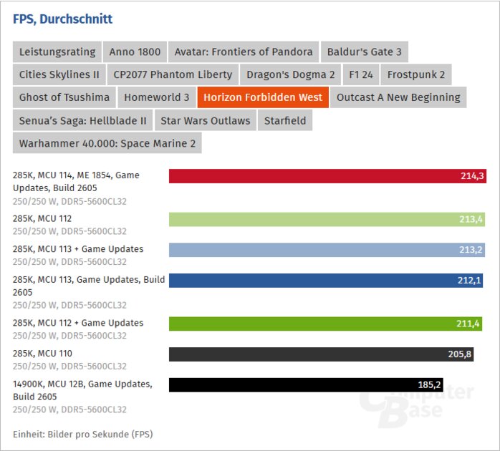Viewport: 500px width, 451px height.
Task: Click the red 214,3 FPS bar
Action: [327, 176]
